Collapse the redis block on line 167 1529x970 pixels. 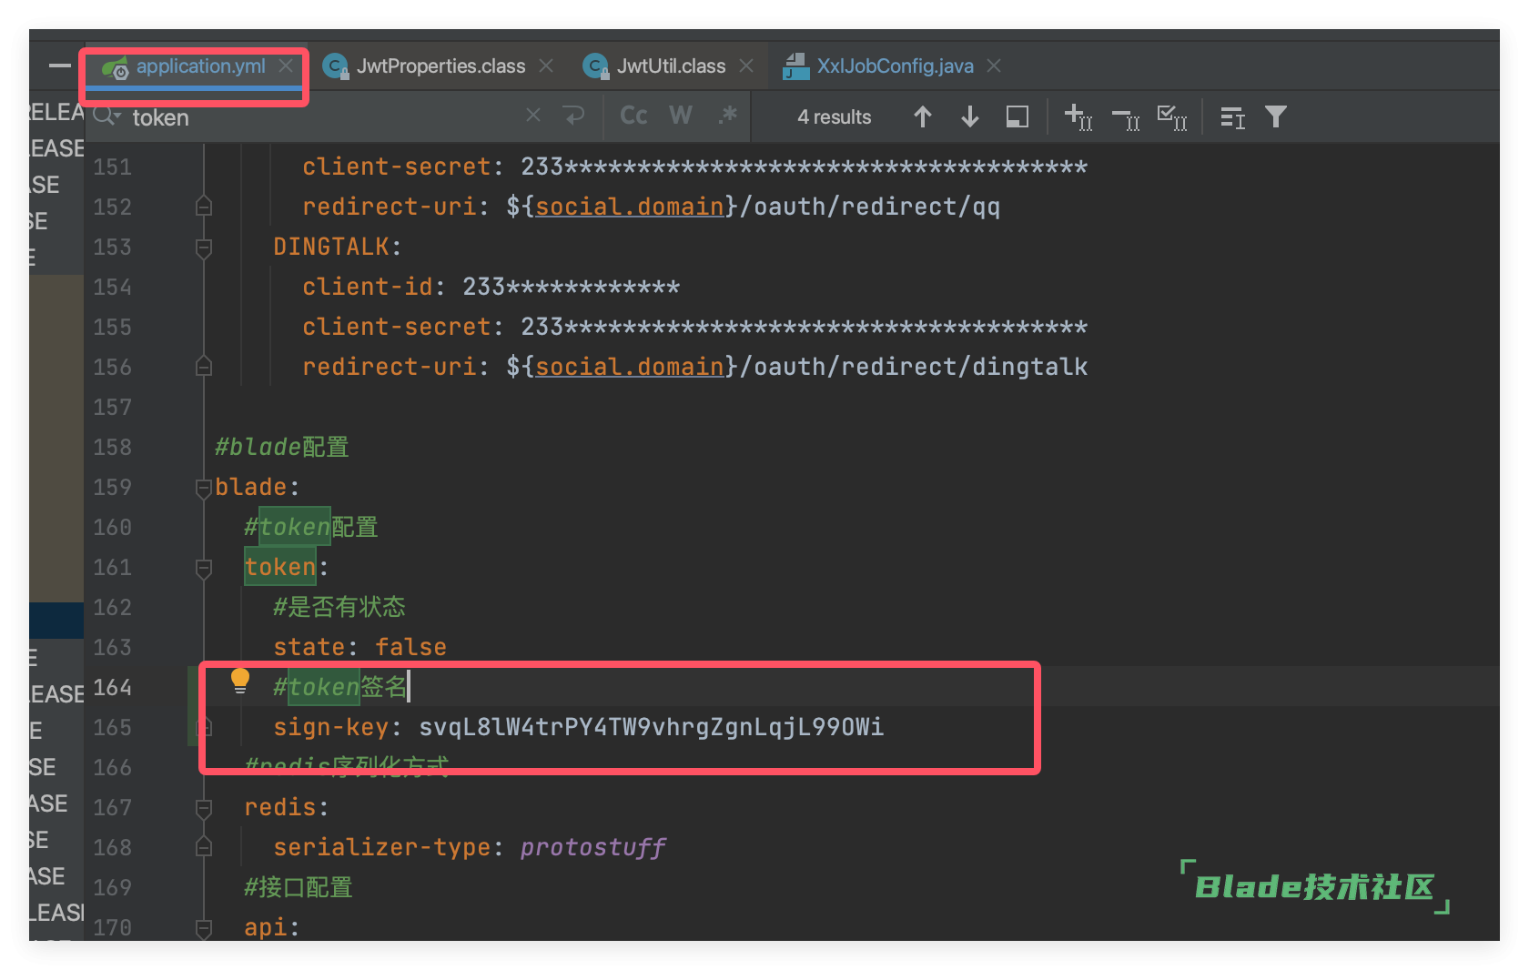point(204,809)
